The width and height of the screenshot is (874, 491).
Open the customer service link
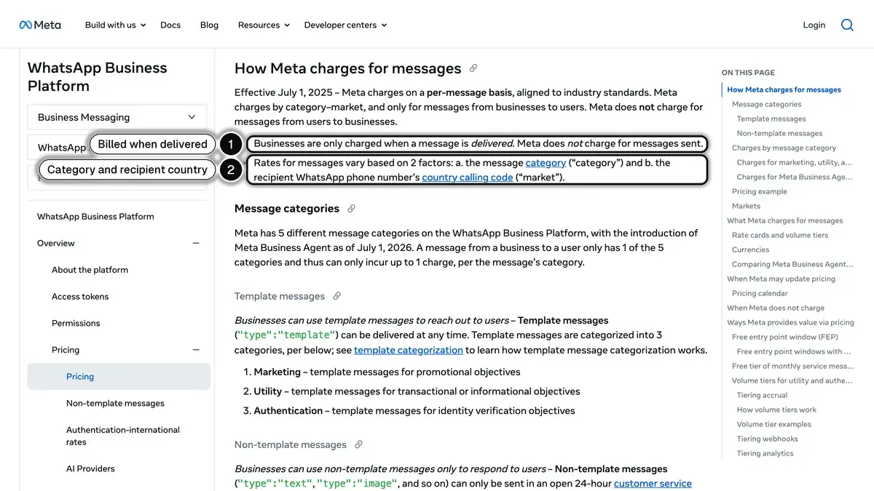(x=653, y=484)
